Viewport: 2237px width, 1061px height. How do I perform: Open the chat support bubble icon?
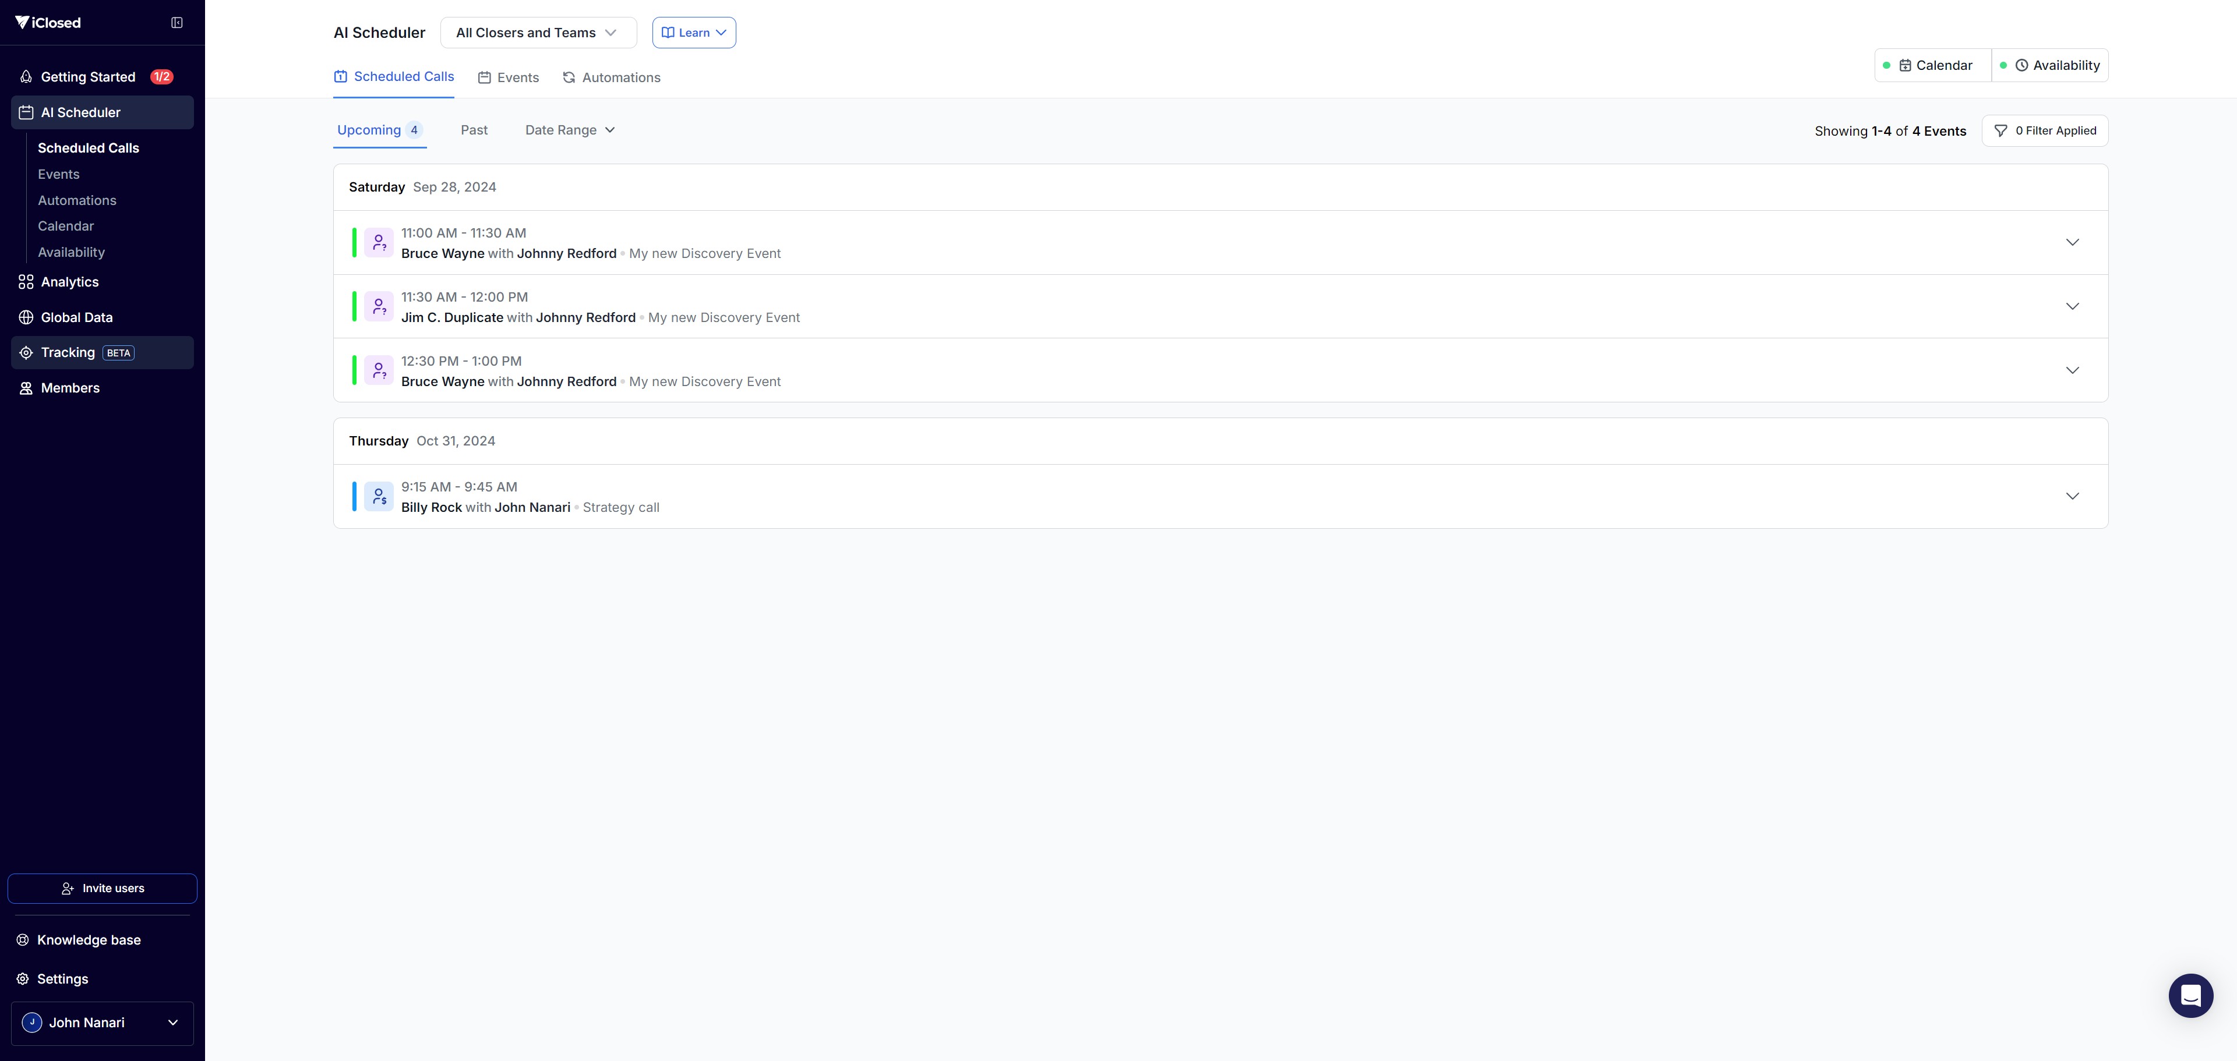pyautogui.click(x=2190, y=995)
